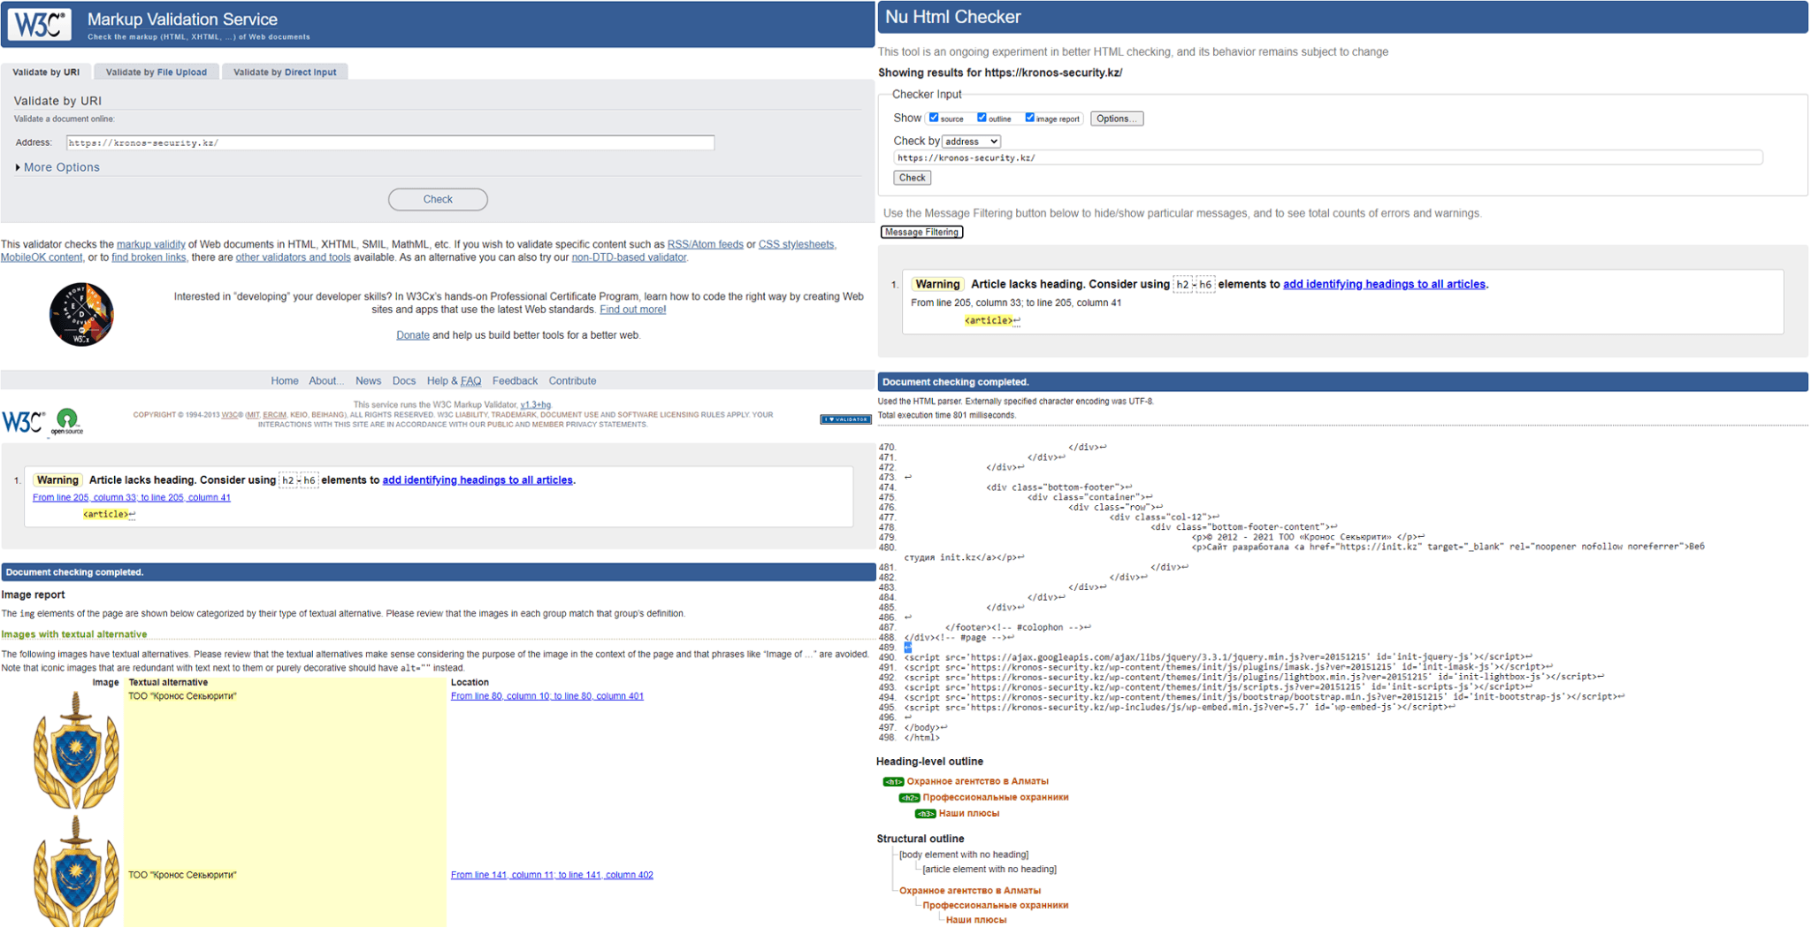This screenshot has width=1811, height=928.
Task: Click the Check button in Markup Validation Service
Action: [438, 200]
